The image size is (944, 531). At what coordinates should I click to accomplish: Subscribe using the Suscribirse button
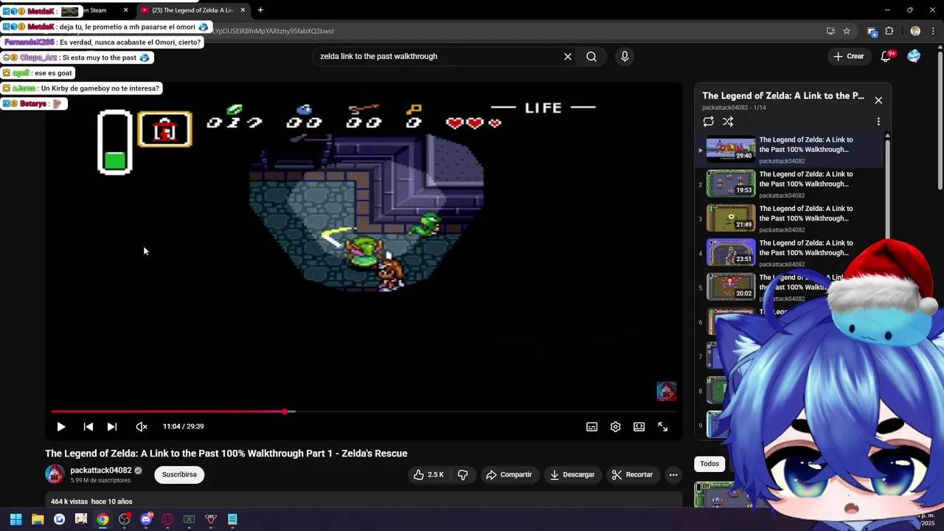(x=179, y=475)
